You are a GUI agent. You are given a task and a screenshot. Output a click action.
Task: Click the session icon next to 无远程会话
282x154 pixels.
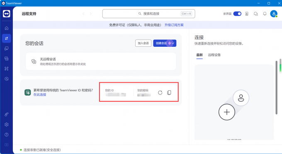34,61
